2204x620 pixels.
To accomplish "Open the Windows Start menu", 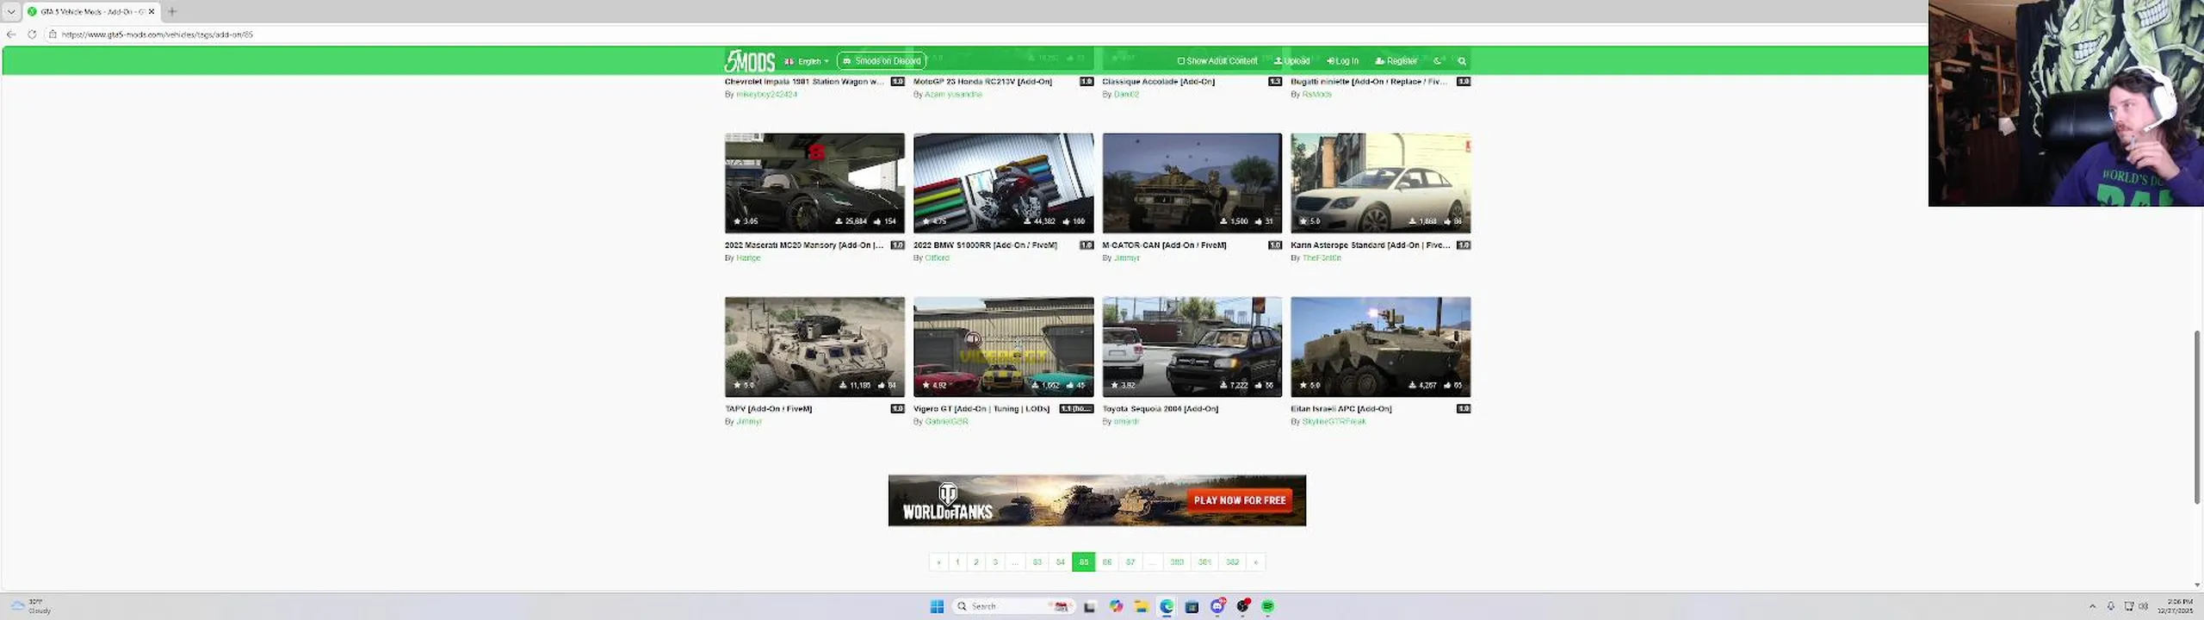I will click(x=937, y=607).
